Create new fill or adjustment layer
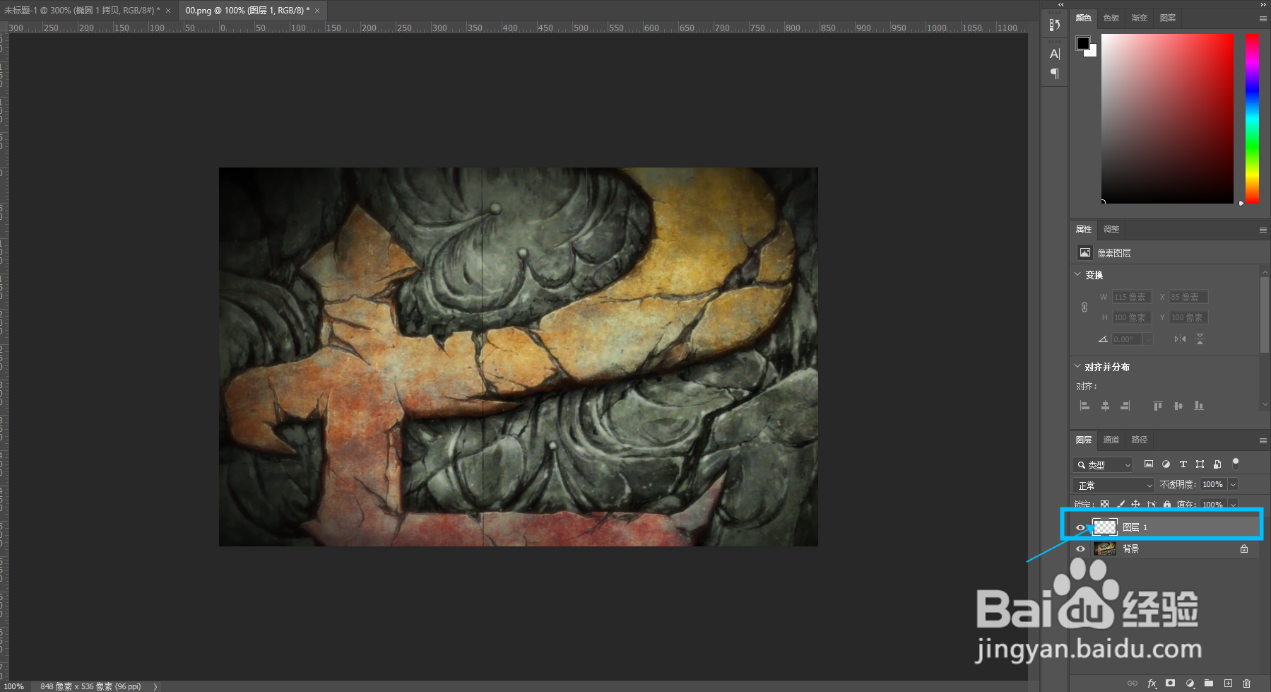The image size is (1271, 692). [x=1190, y=684]
